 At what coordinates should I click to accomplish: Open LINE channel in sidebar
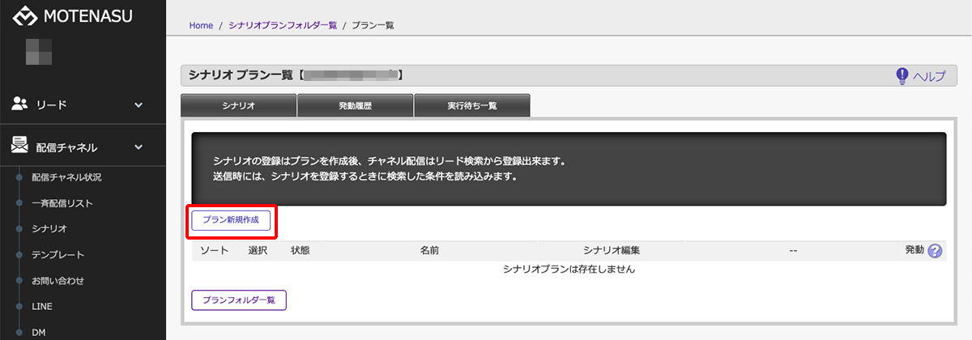[x=43, y=306]
